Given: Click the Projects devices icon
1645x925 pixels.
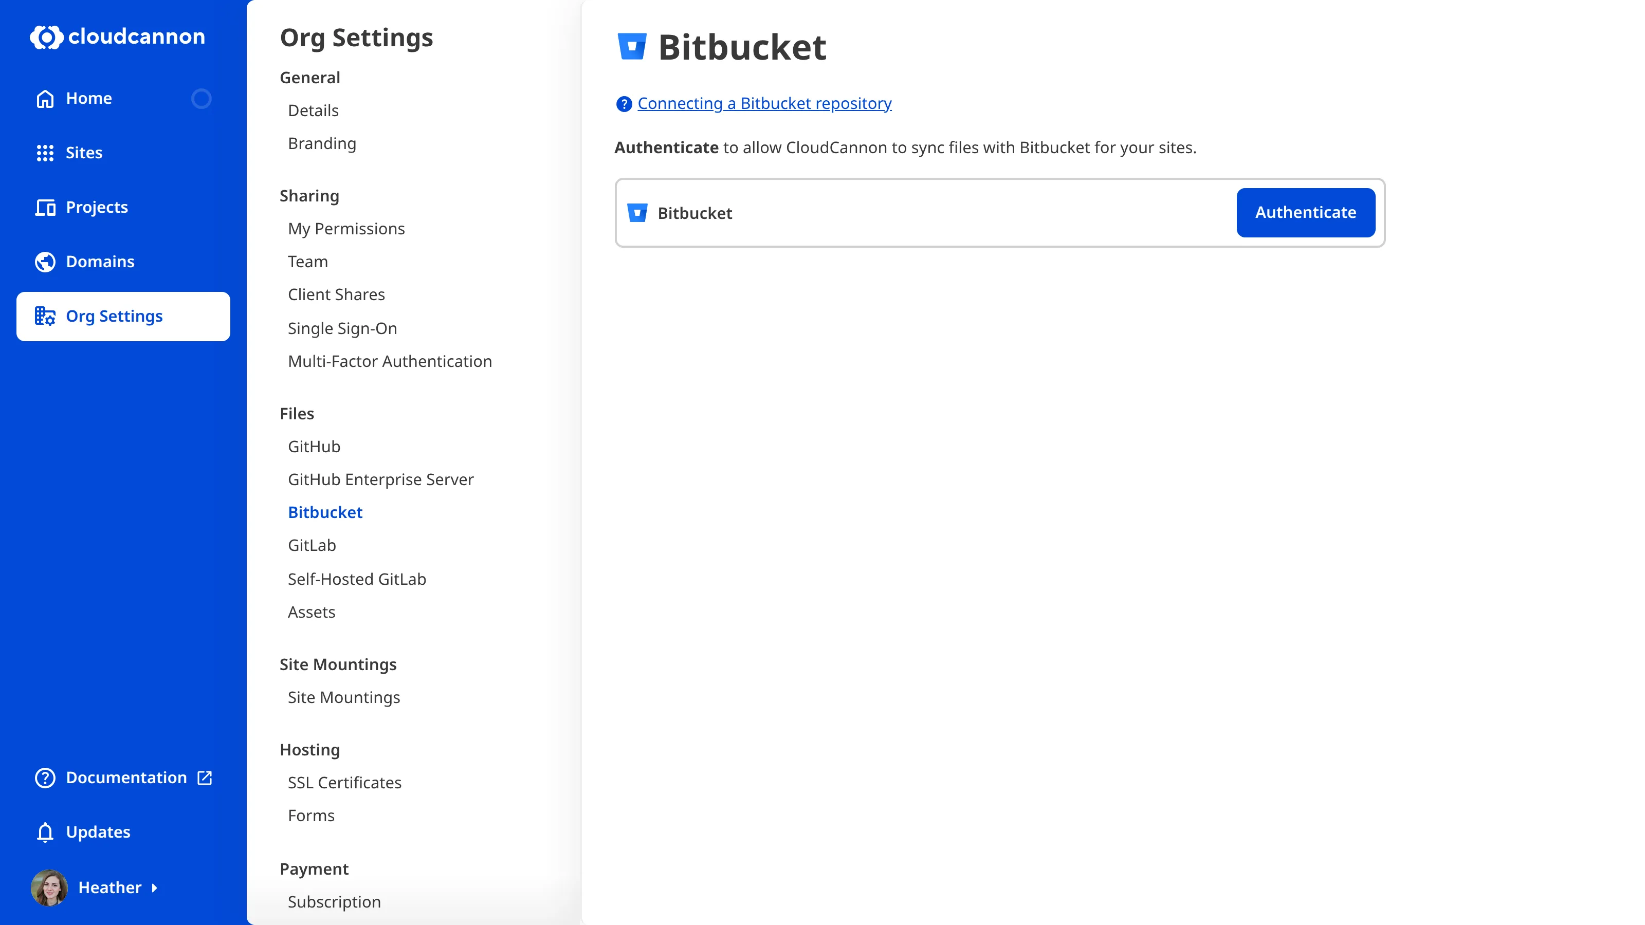Looking at the screenshot, I should [x=45, y=207].
